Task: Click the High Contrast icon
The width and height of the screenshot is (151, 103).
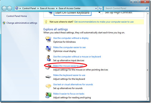Action: [x=101, y=13]
